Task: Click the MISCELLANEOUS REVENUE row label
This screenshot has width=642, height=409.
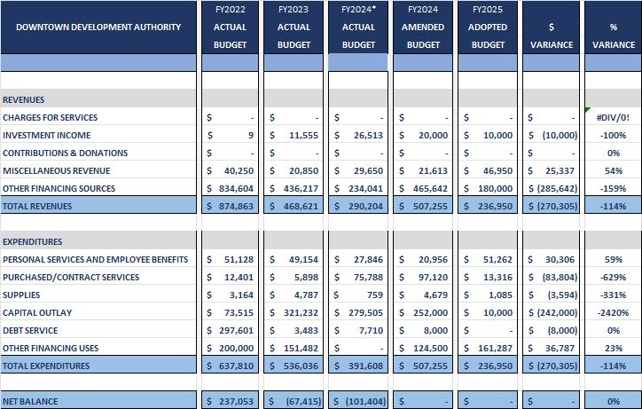Action: 57,171
